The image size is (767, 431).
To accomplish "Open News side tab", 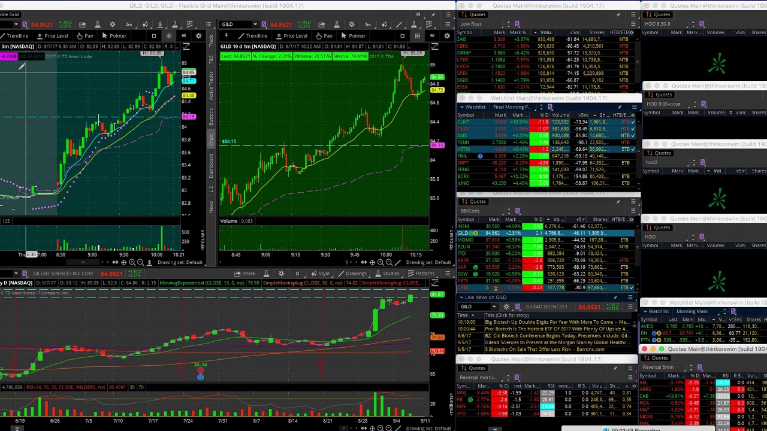I will click(x=211, y=207).
